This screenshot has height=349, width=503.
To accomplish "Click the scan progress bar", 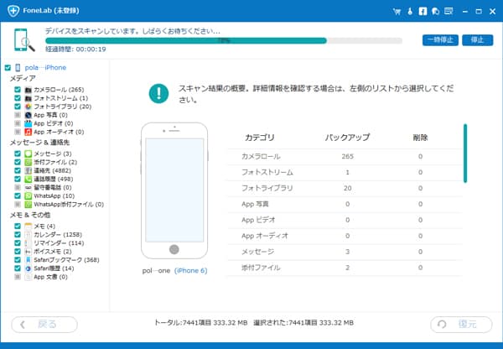I will point(224,41).
